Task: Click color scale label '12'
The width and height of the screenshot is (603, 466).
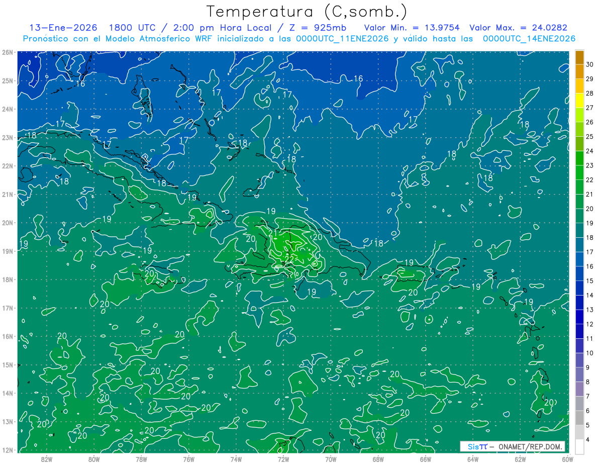Action: tap(589, 324)
